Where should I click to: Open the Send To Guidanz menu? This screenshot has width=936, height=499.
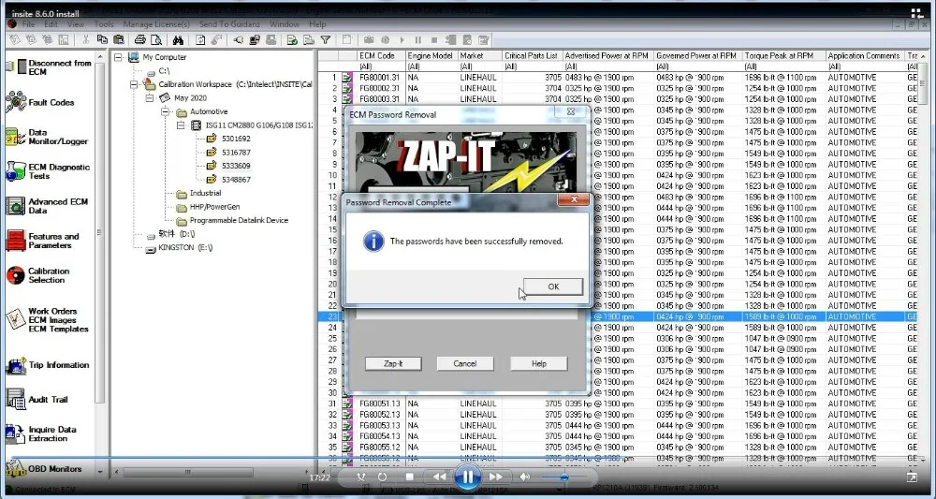230,24
